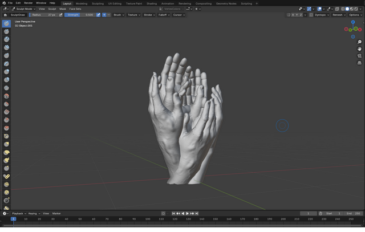Add a new workspace with plus icon
Screen dimensions: 365x232
257,3
